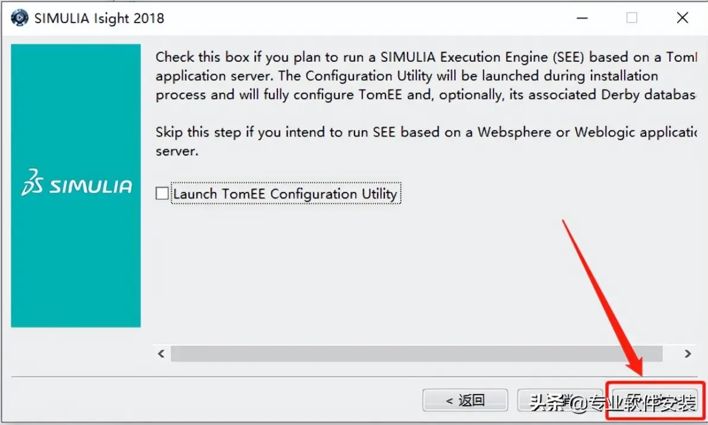This screenshot has width=708, height=425.
Task: Click the right arrow of horizontal scrollbar
Action: (688, 354)
